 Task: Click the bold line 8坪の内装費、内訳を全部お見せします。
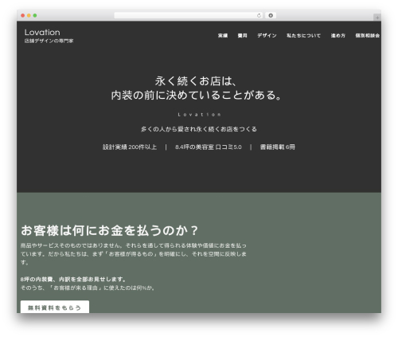tap(73, 280)
